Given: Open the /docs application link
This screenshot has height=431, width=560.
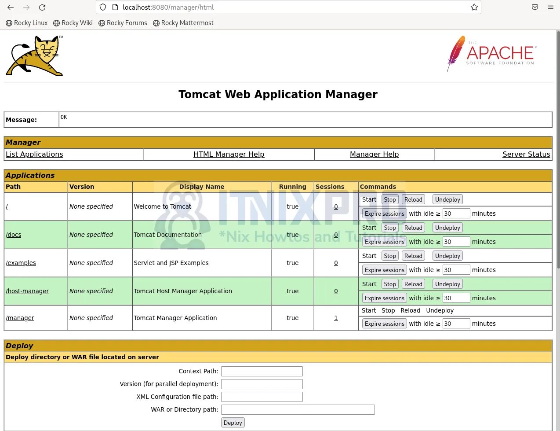Looking at the screenshot, I should pos(13,235).
